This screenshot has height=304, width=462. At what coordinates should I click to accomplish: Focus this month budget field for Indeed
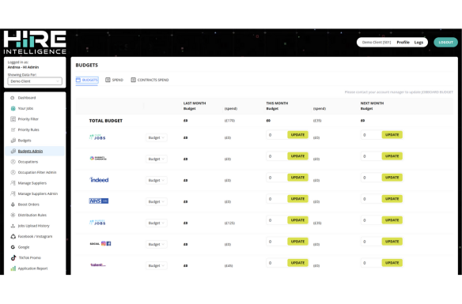277,178
